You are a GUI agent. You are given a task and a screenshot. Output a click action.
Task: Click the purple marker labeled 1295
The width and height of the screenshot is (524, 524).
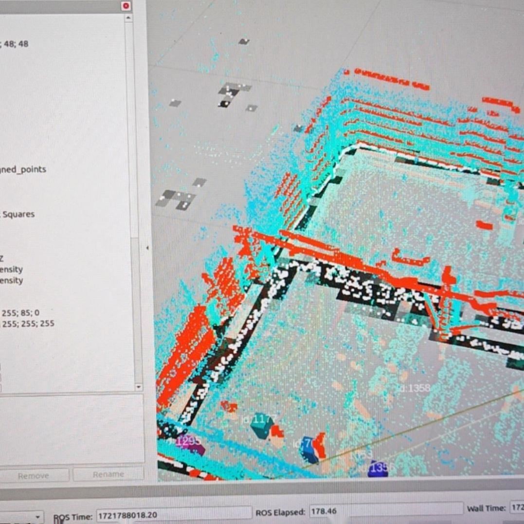pos(190,444)
